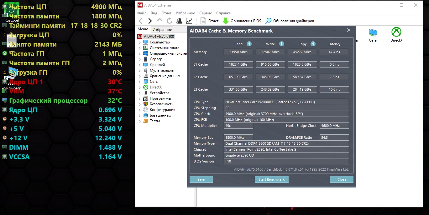Screen dimensions: 429x215
Task: Click the Up arrow toolbar icon
Action: pyautogui.click(x=160, y=21)
